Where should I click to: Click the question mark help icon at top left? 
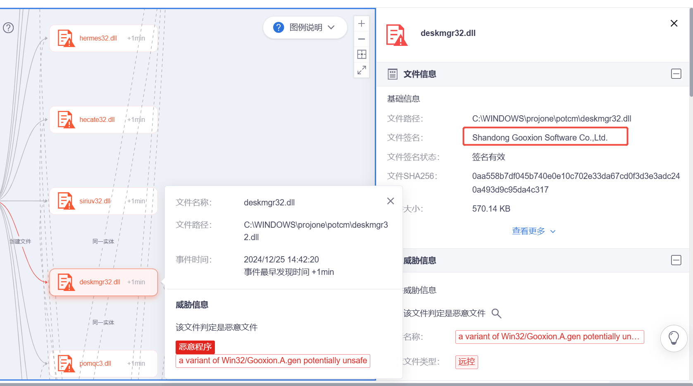(8, 28)
